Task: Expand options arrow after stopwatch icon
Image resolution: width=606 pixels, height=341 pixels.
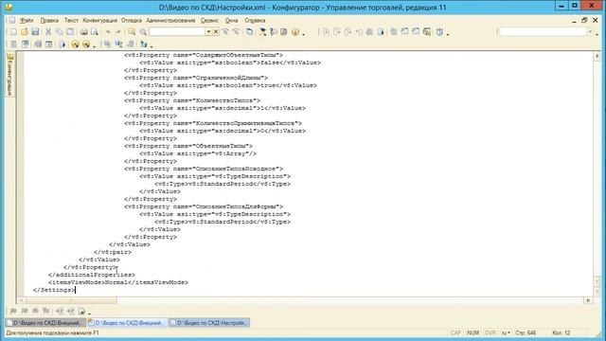Action: pyautogui.click(x=448, y=34)
